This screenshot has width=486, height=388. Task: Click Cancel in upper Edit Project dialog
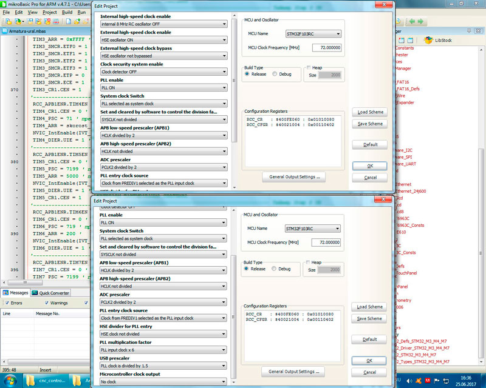pos(370,178)
